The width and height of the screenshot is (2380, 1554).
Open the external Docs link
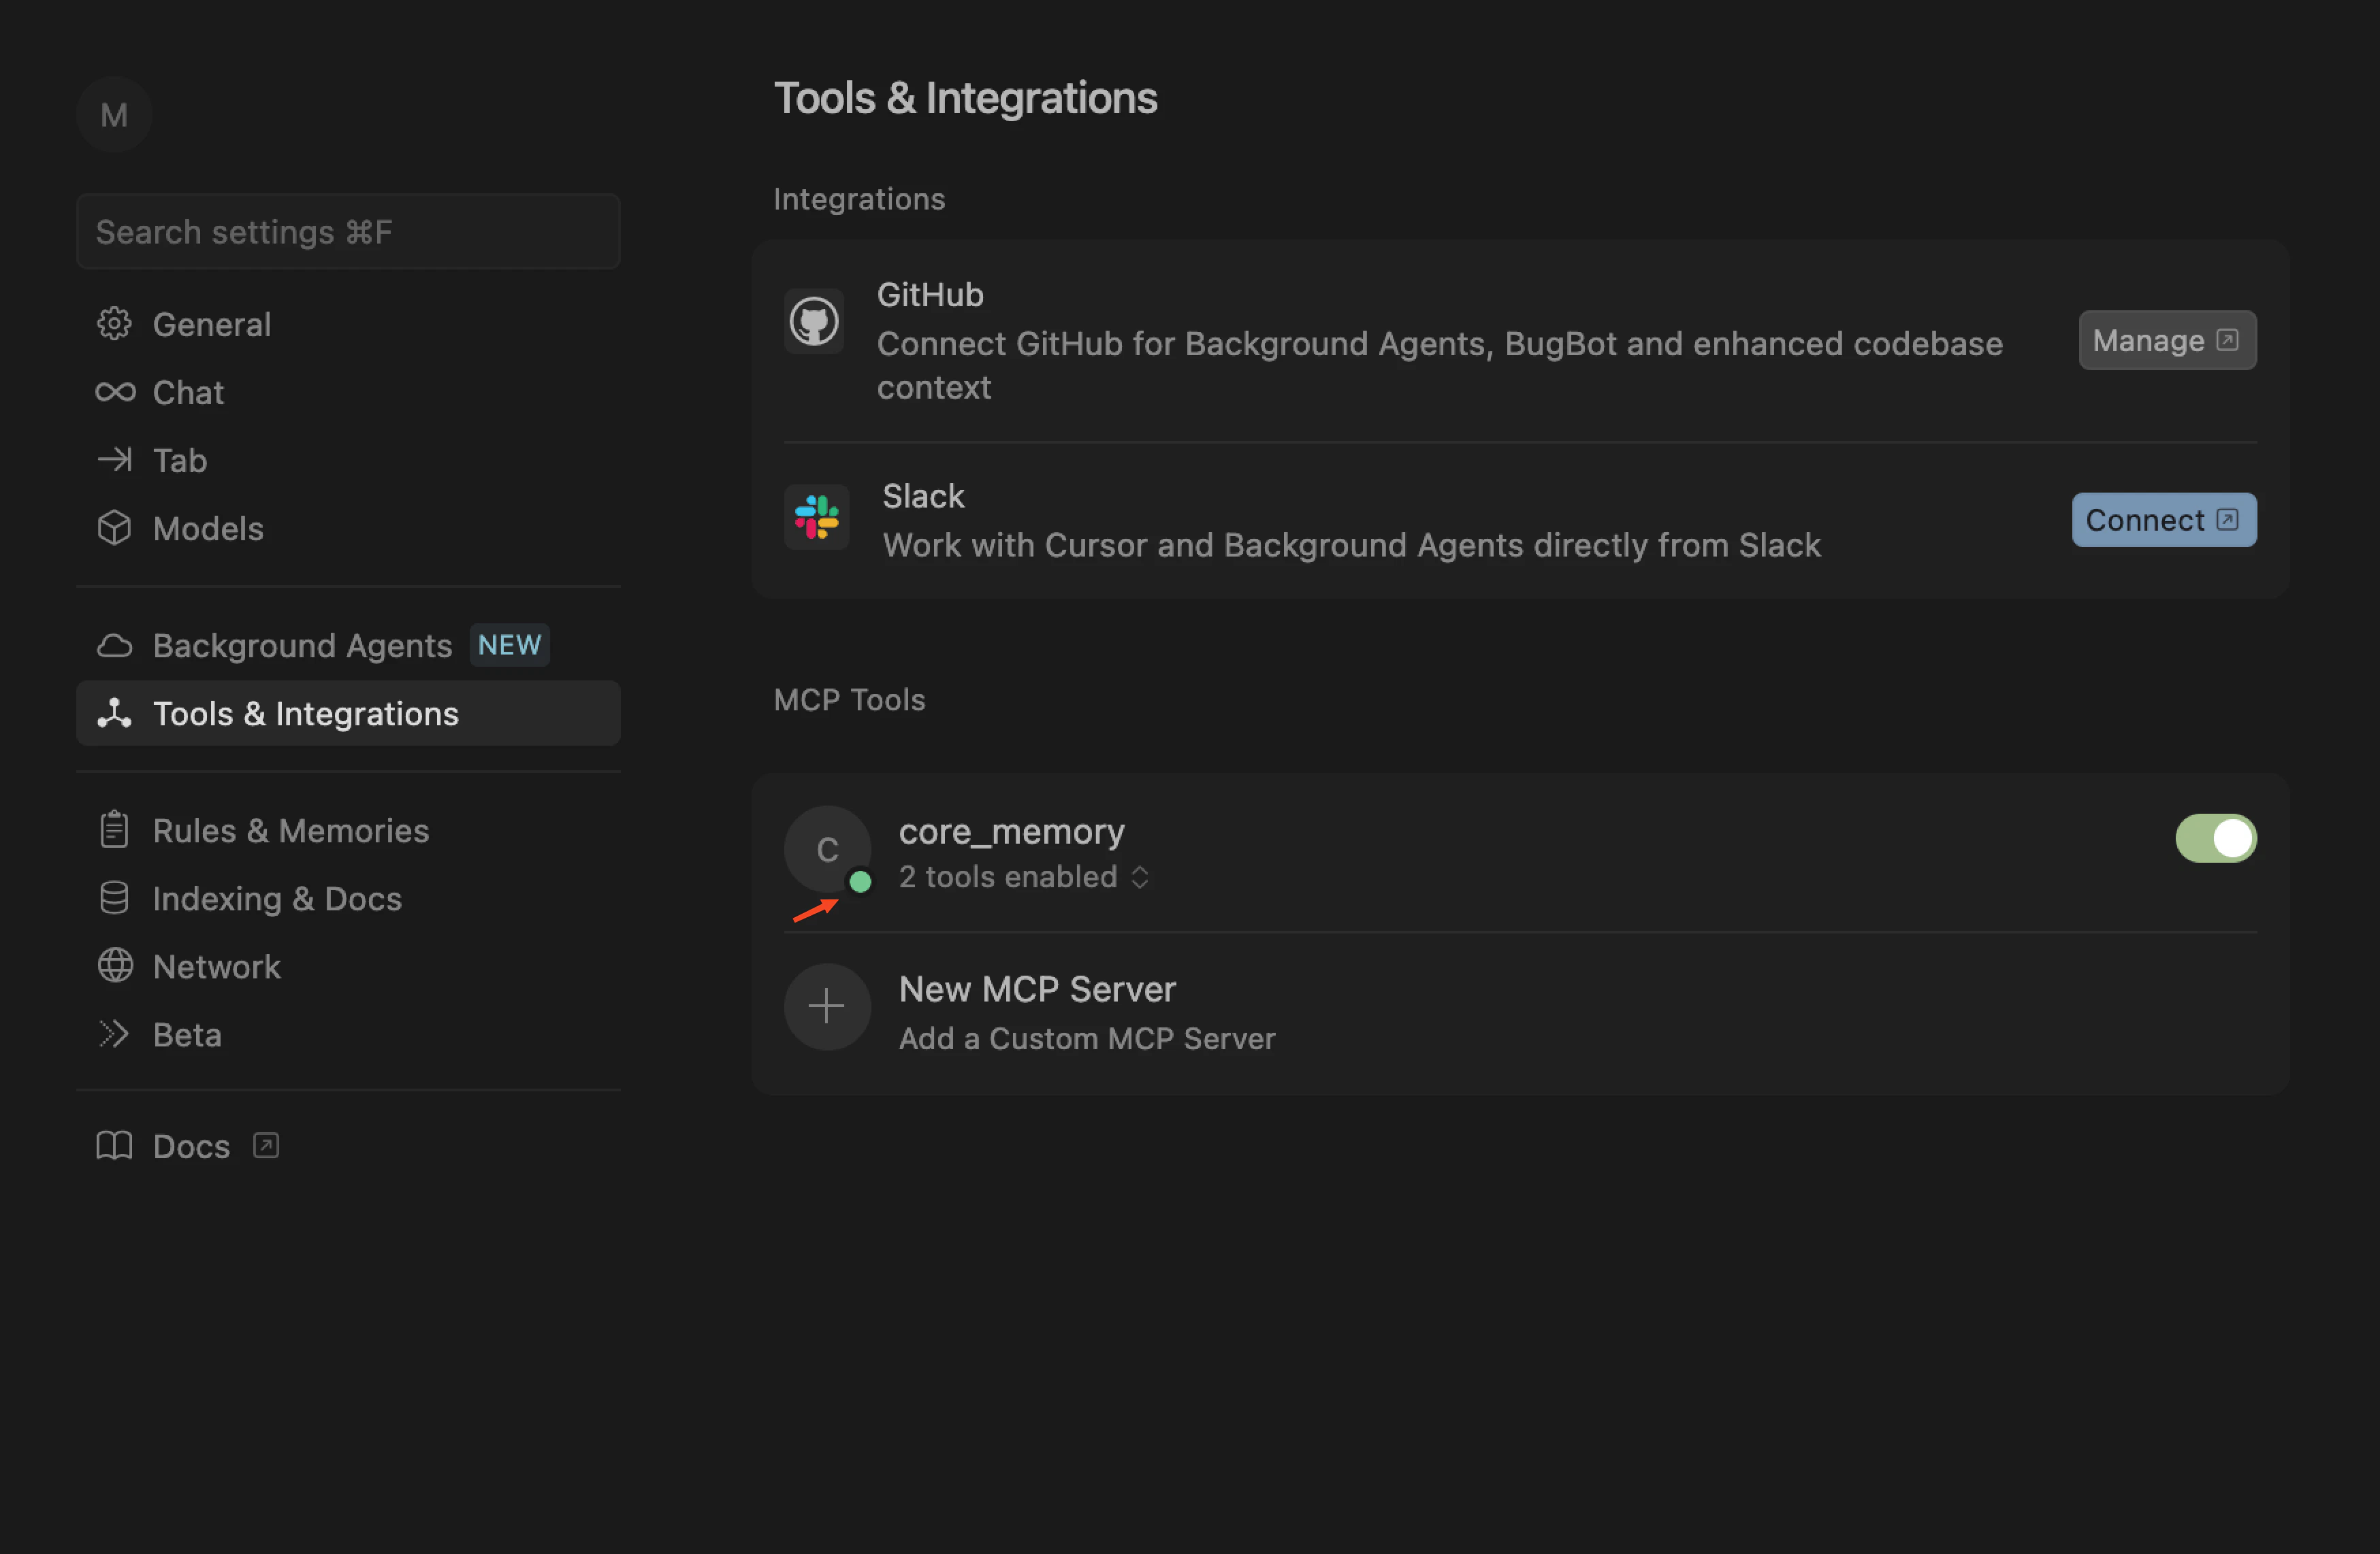[x=190, y=1145]
